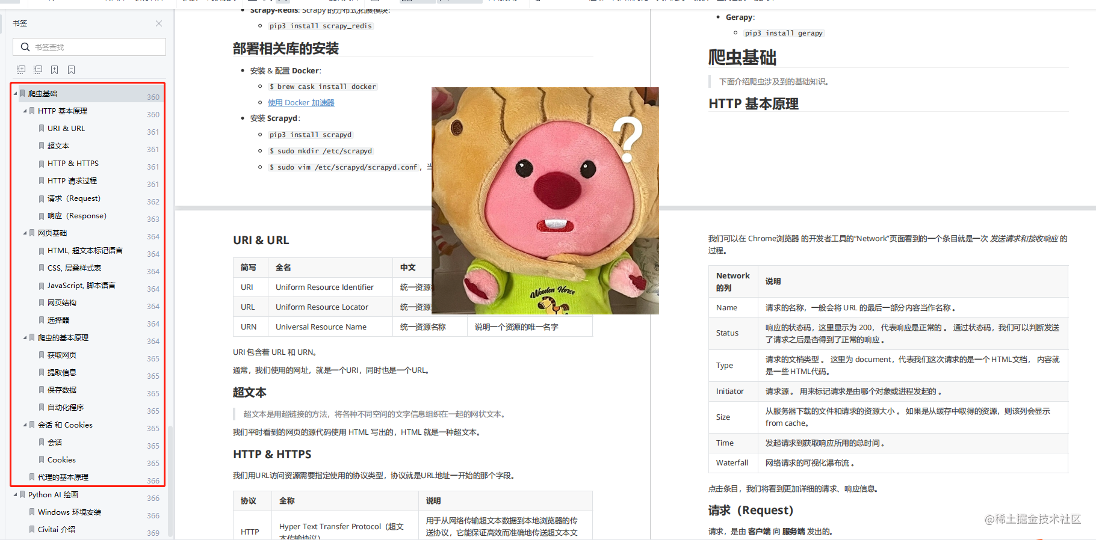The image size is (1096, 540).
Task: Click the Initiator row in Network table
Action: click(888, 391)
